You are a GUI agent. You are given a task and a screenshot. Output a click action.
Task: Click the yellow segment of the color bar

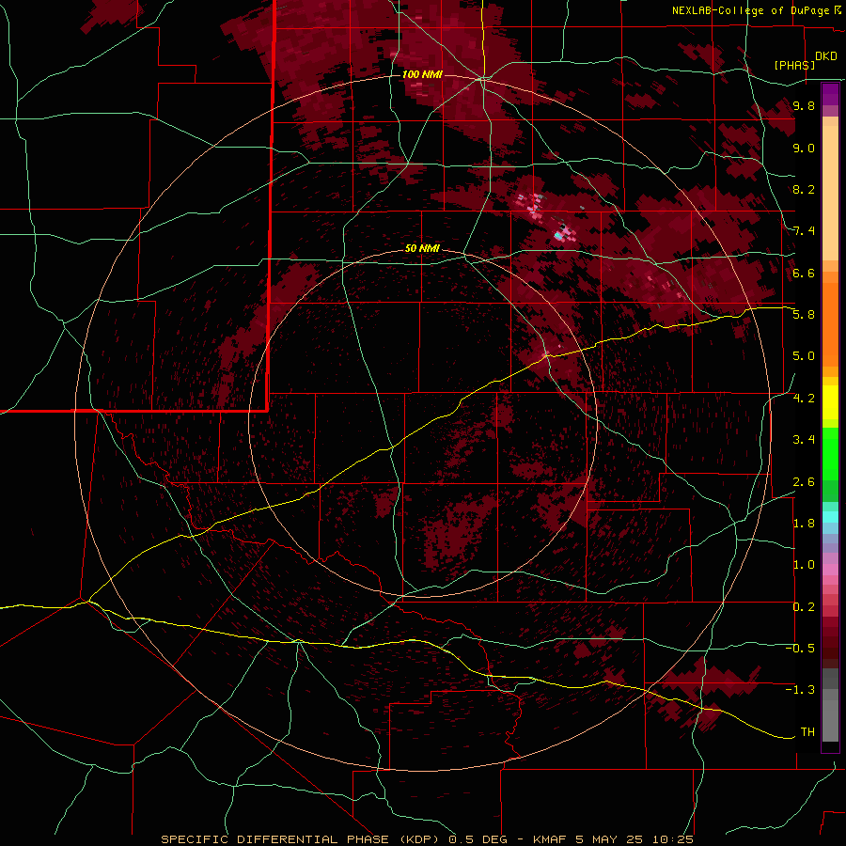[830, 402]
